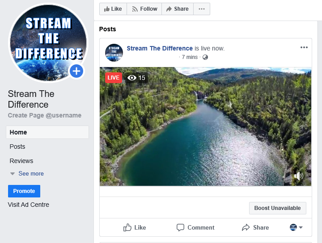Like the page using top Like button

(113, 9)
